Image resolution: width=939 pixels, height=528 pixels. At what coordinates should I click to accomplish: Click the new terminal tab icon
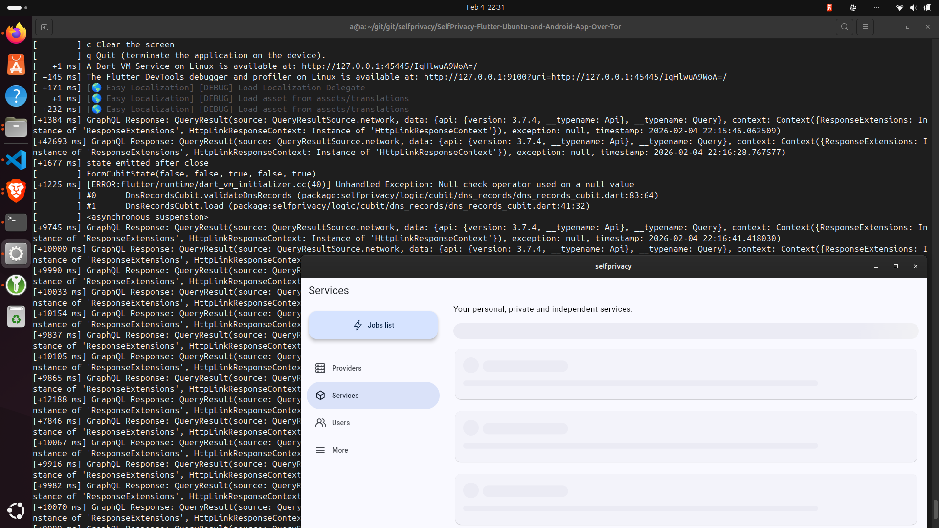44,27
